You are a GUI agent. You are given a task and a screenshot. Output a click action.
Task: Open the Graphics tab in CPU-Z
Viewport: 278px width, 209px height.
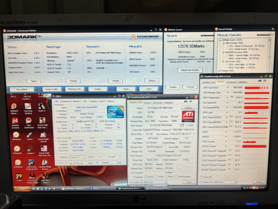click(x=93, y=101)
